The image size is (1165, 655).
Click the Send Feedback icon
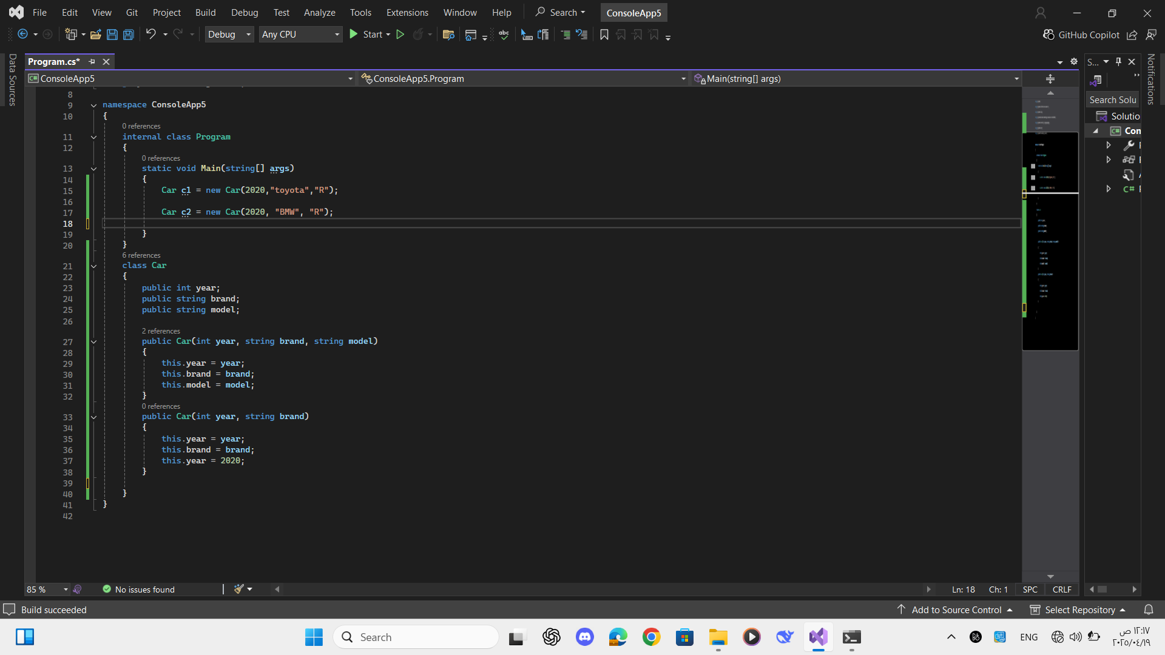[1151, 35]
